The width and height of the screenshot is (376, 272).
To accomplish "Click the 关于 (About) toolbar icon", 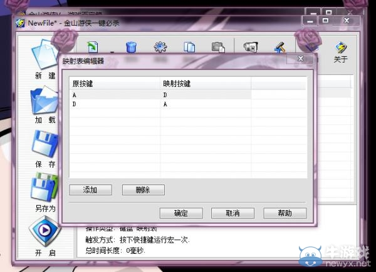I will coord(340,51).
